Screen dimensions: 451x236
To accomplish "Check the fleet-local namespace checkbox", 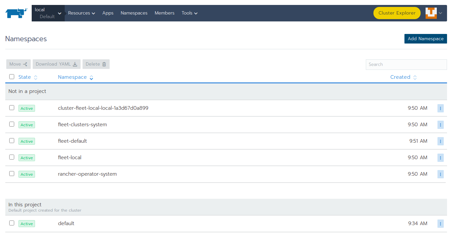I will point(12,157).
